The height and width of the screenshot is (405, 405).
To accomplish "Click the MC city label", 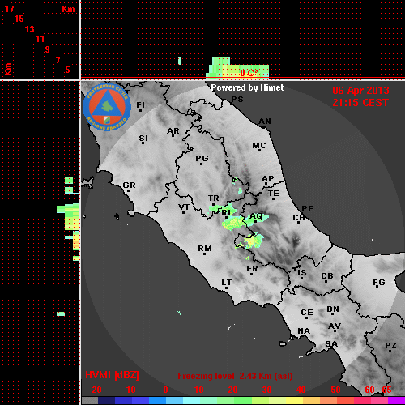I will (259, 146).
